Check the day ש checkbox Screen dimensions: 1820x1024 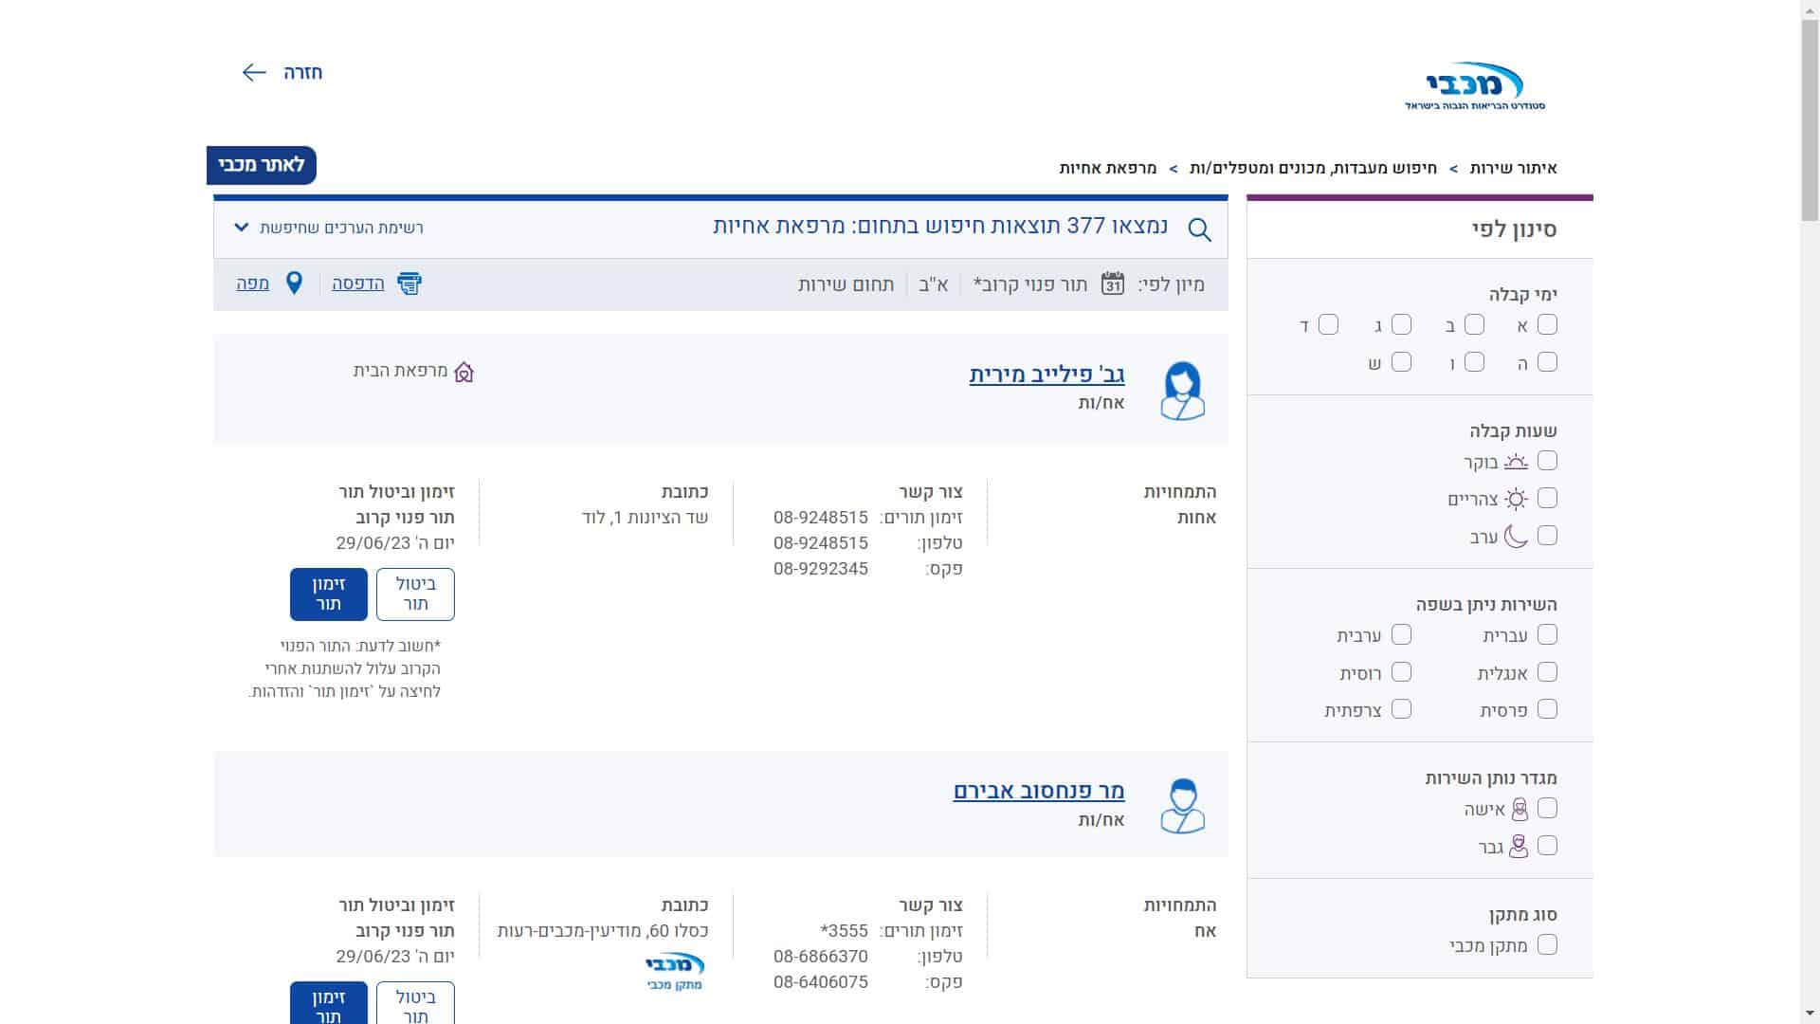(1401, 362)
